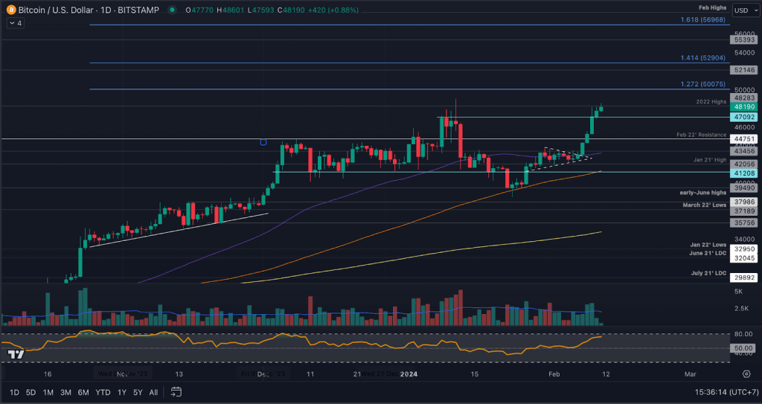Select the 1.414 (52904) Fibonacci label
Viewport: 762px width, 404px height.
[x=702, y=58]
